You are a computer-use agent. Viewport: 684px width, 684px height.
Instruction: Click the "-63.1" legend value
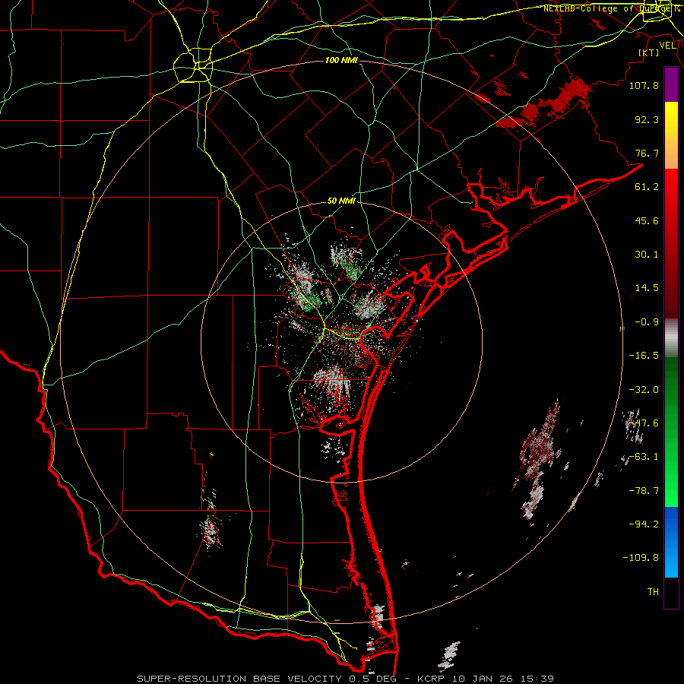point(644,457)
